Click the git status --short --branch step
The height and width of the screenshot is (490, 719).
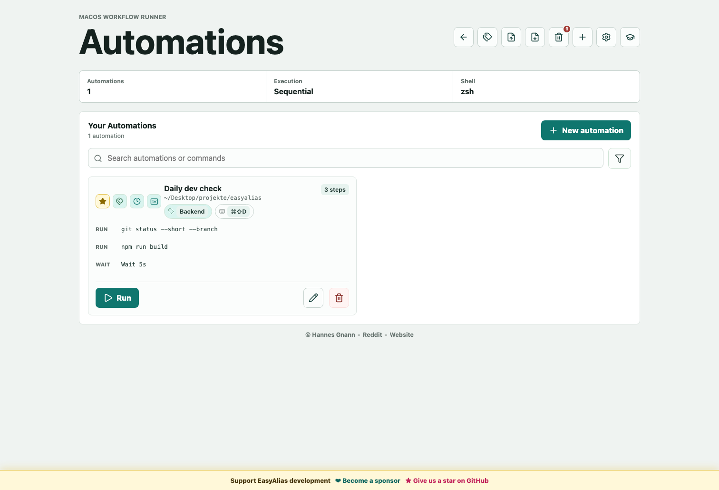[169, 229]
